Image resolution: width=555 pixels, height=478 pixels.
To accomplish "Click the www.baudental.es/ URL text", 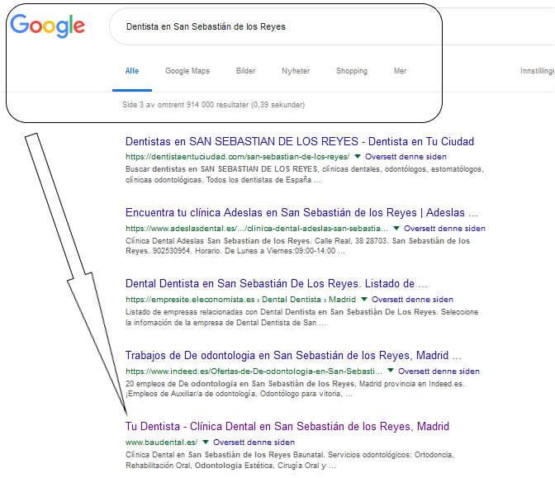I will (x=161, y=443).
